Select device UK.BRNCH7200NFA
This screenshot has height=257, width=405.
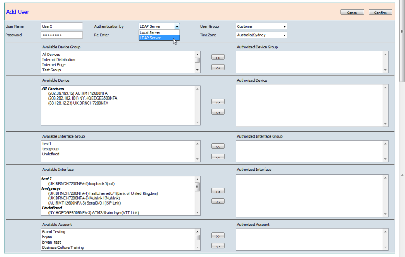click(78, 103)
